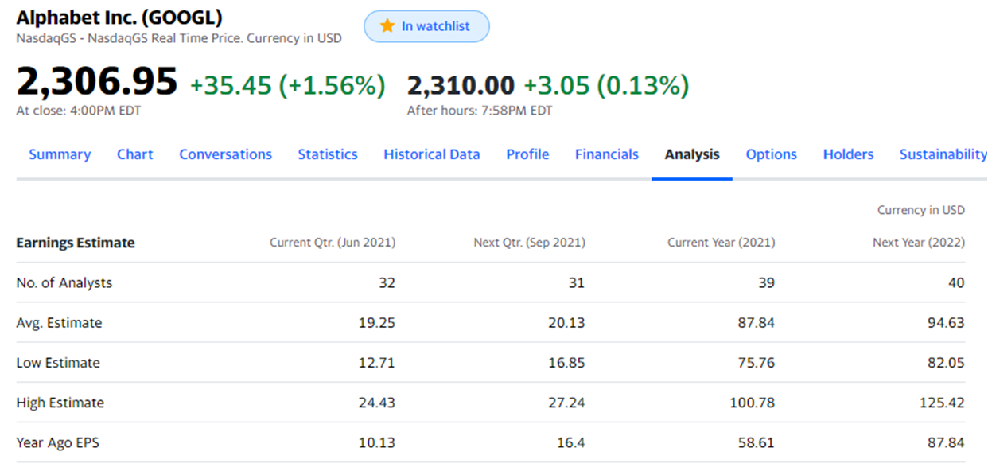Click the analyst count 32
The width and height of the screenshot is (988, 475).
coord(387,282)
